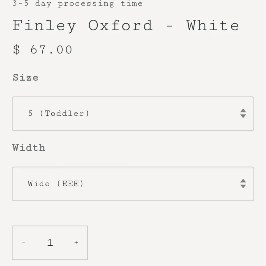Screen dimensions: 266x266
Task: Click the quantity number field showing 1
Action: tap(50, 243)
